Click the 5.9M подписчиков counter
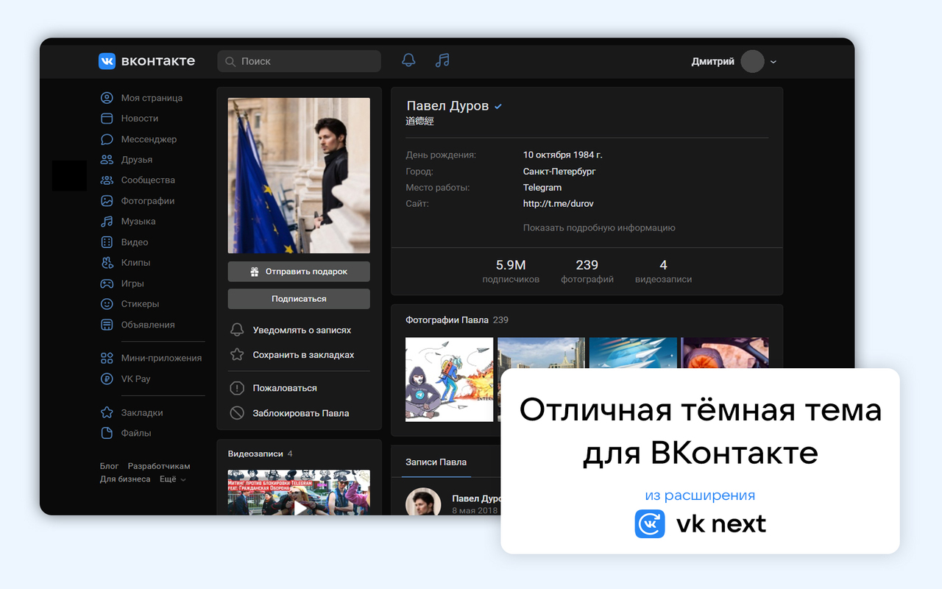This screenshot has width=942, height=589. point(511,271)
